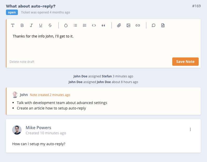Click the Save Note button
The width and height of the screenshot is (207, 162).
[x=185, y=62]
